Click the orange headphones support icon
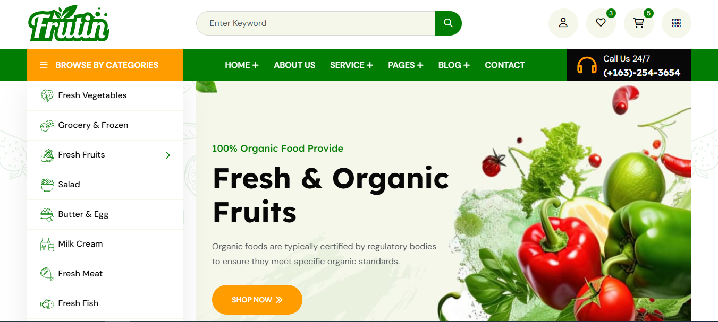Viewport: 718px width, 322px height. coord(587,66)
